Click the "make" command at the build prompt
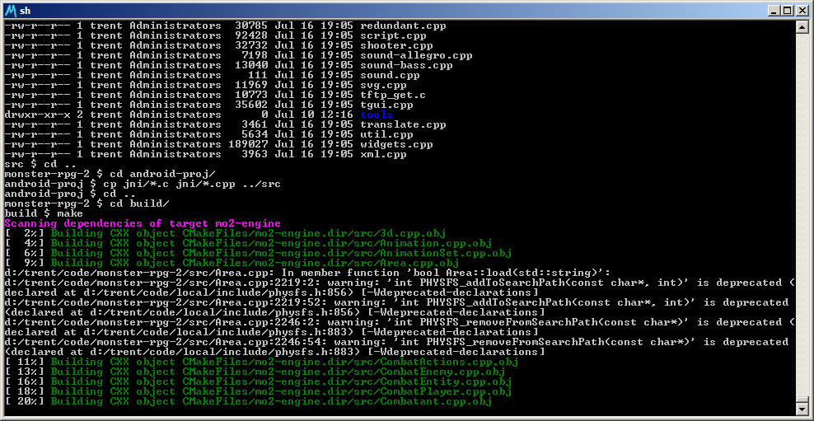 click(69, 213)
